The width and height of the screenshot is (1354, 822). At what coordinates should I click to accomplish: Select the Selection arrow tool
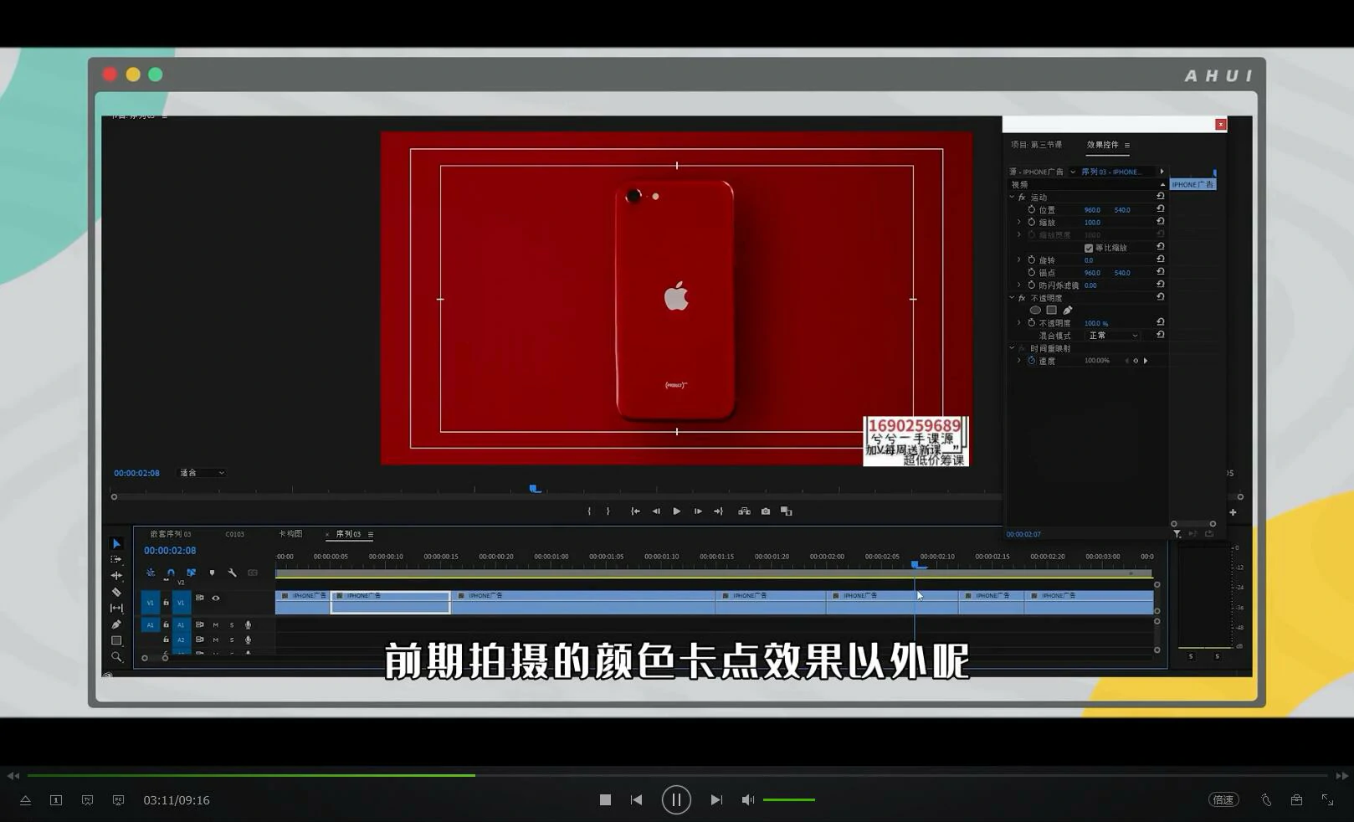(116, 543)
